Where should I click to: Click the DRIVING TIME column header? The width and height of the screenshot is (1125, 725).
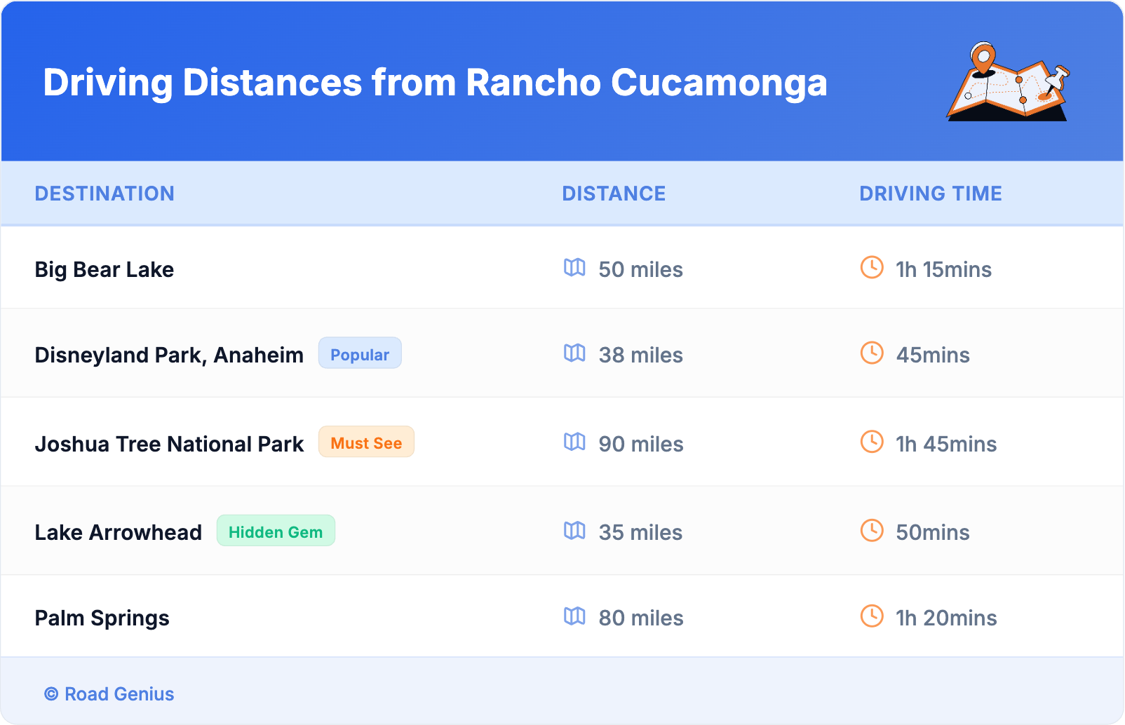pos(931,194)
